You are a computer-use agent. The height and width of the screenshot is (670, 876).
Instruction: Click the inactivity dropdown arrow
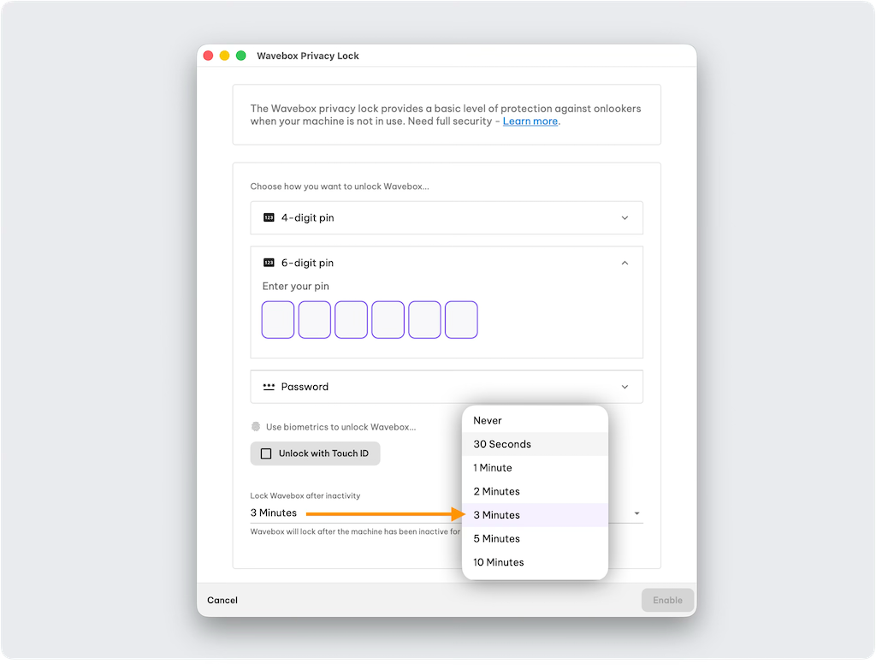click(x=636, y=514)
